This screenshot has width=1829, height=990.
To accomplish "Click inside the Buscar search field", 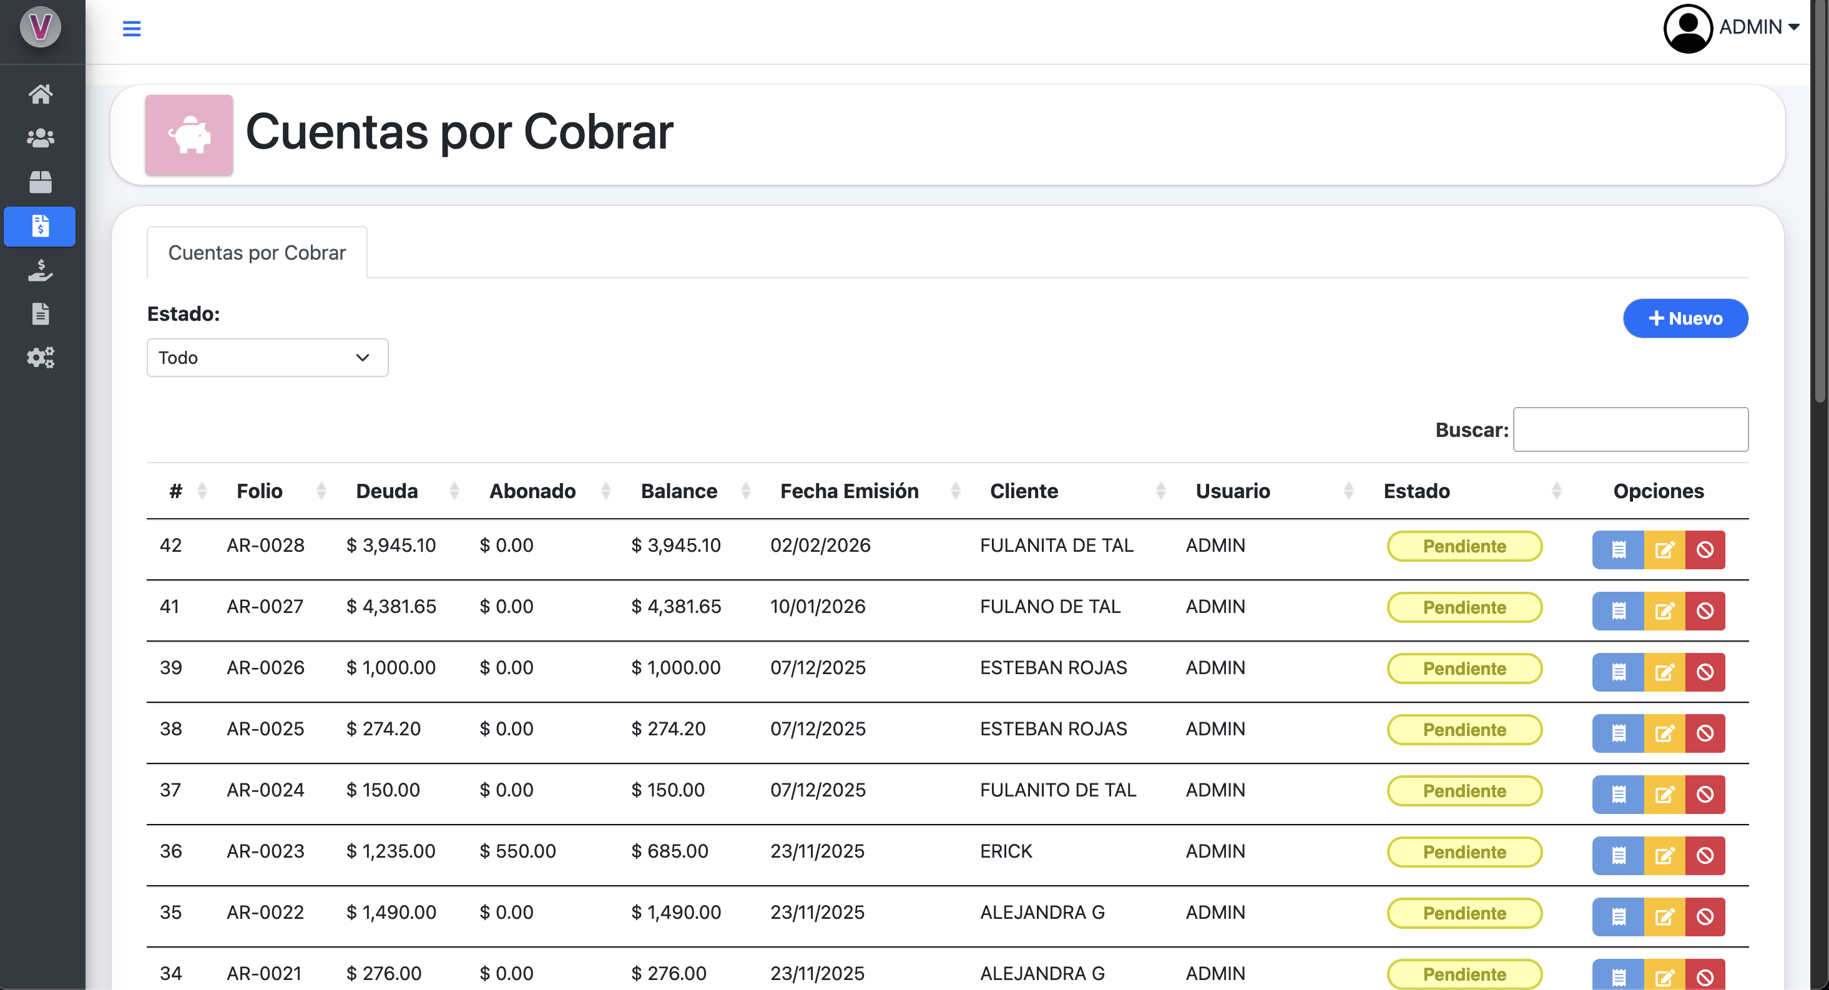I will pyautogui.click(x=1630, y=429).
